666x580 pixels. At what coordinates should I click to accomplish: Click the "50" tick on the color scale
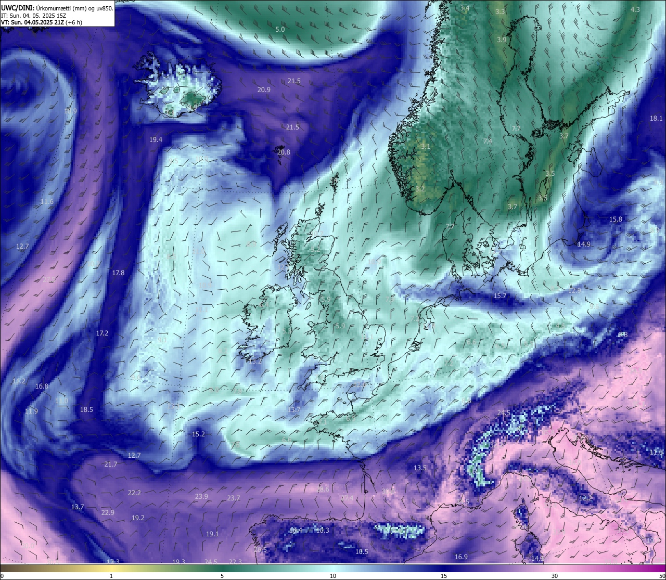661,576
